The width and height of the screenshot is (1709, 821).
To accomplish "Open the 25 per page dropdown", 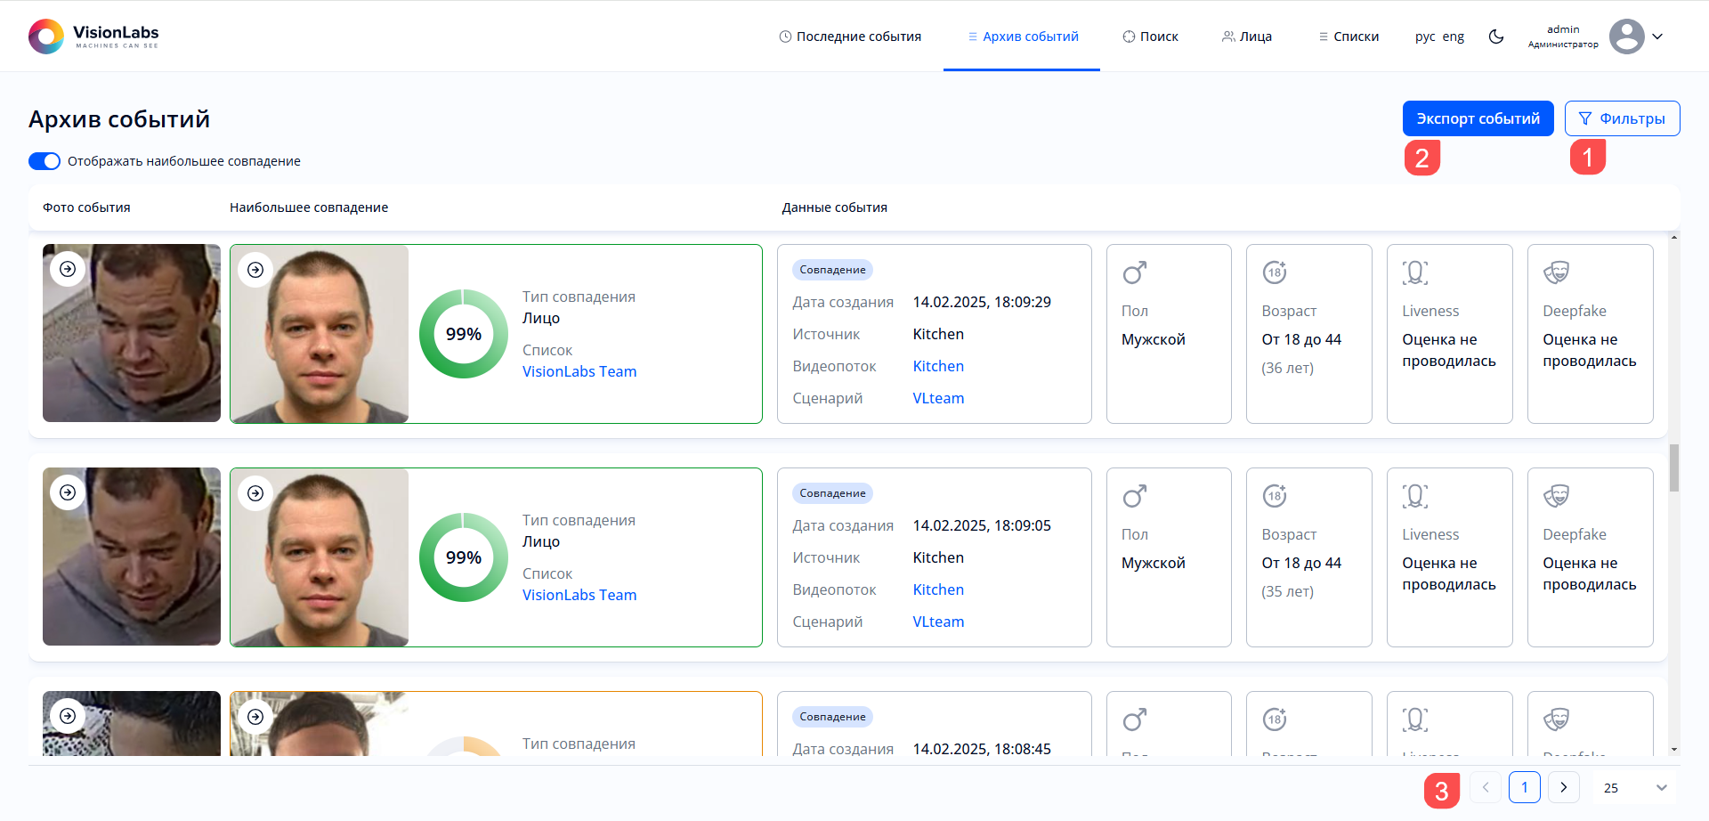I will pos(1635,787).
